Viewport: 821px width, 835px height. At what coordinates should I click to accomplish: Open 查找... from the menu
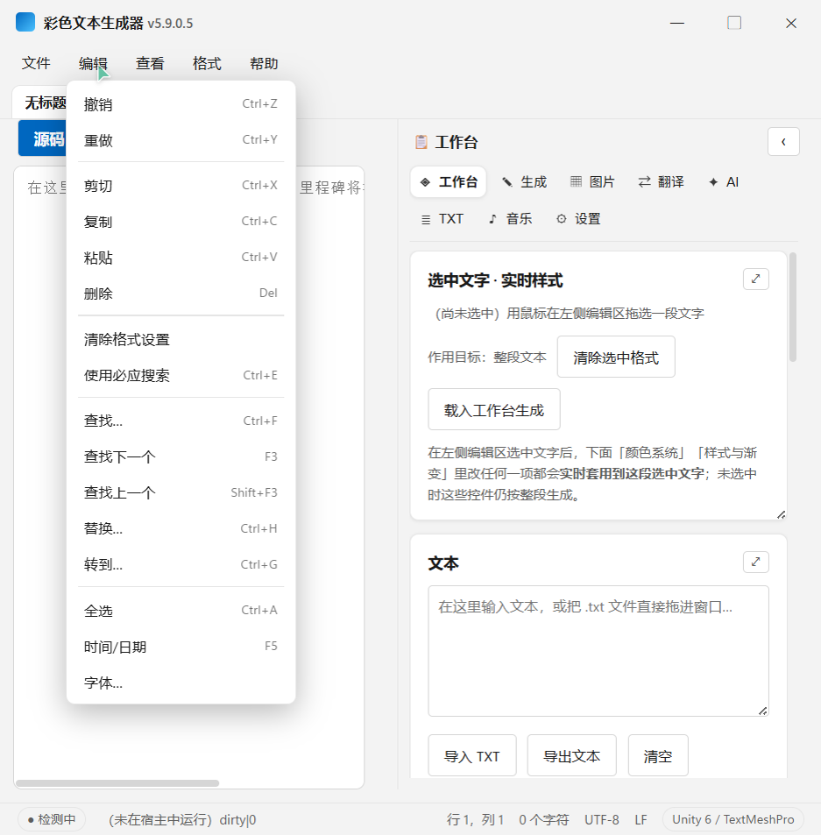coord(181,421)
